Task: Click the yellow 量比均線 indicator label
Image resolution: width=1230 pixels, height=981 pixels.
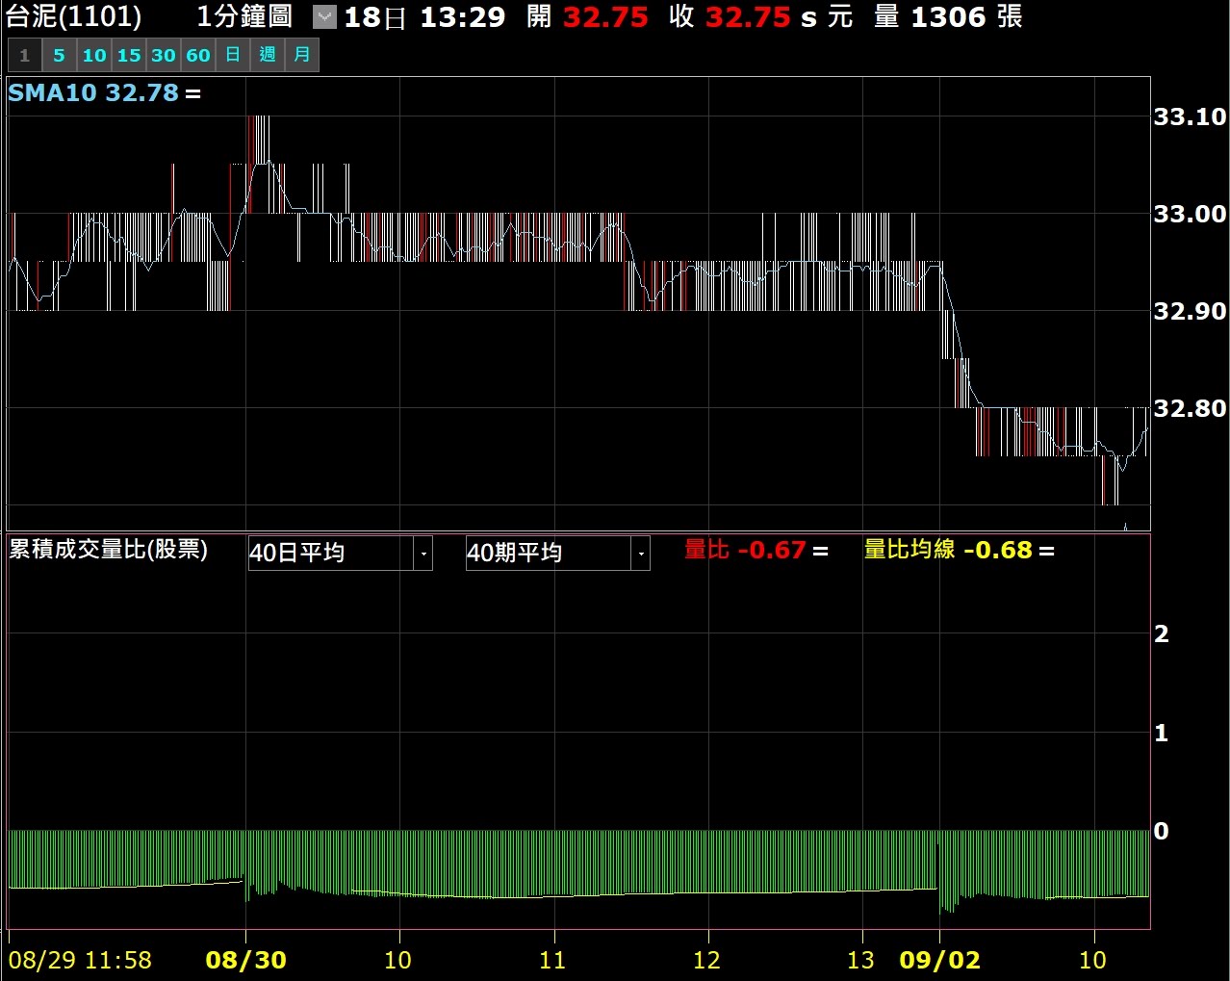Action: [x=909, y=550]
